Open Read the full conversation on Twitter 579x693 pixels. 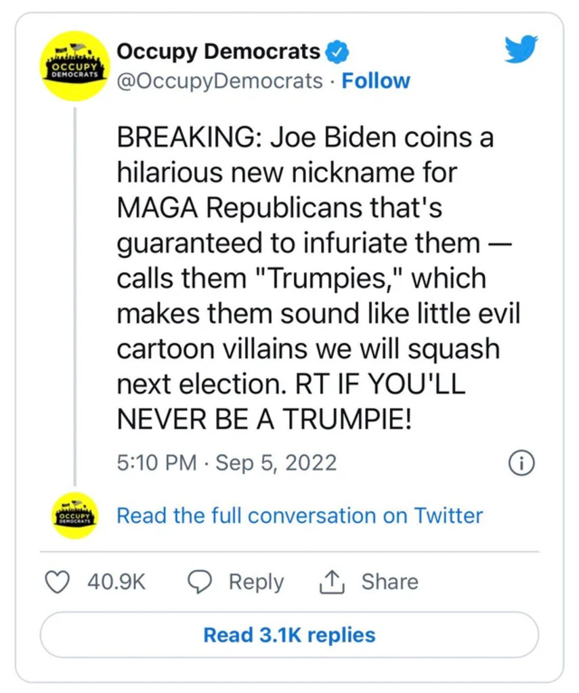point(300,516)
